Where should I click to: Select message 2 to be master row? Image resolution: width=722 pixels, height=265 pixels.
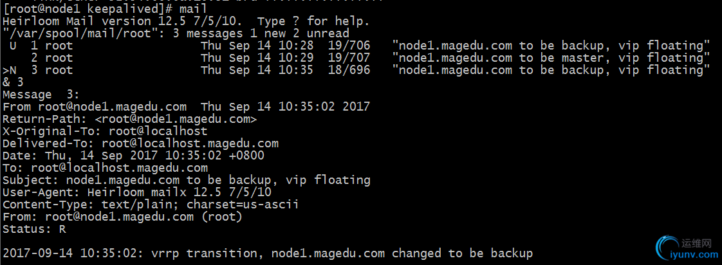(x=356, y=58)
